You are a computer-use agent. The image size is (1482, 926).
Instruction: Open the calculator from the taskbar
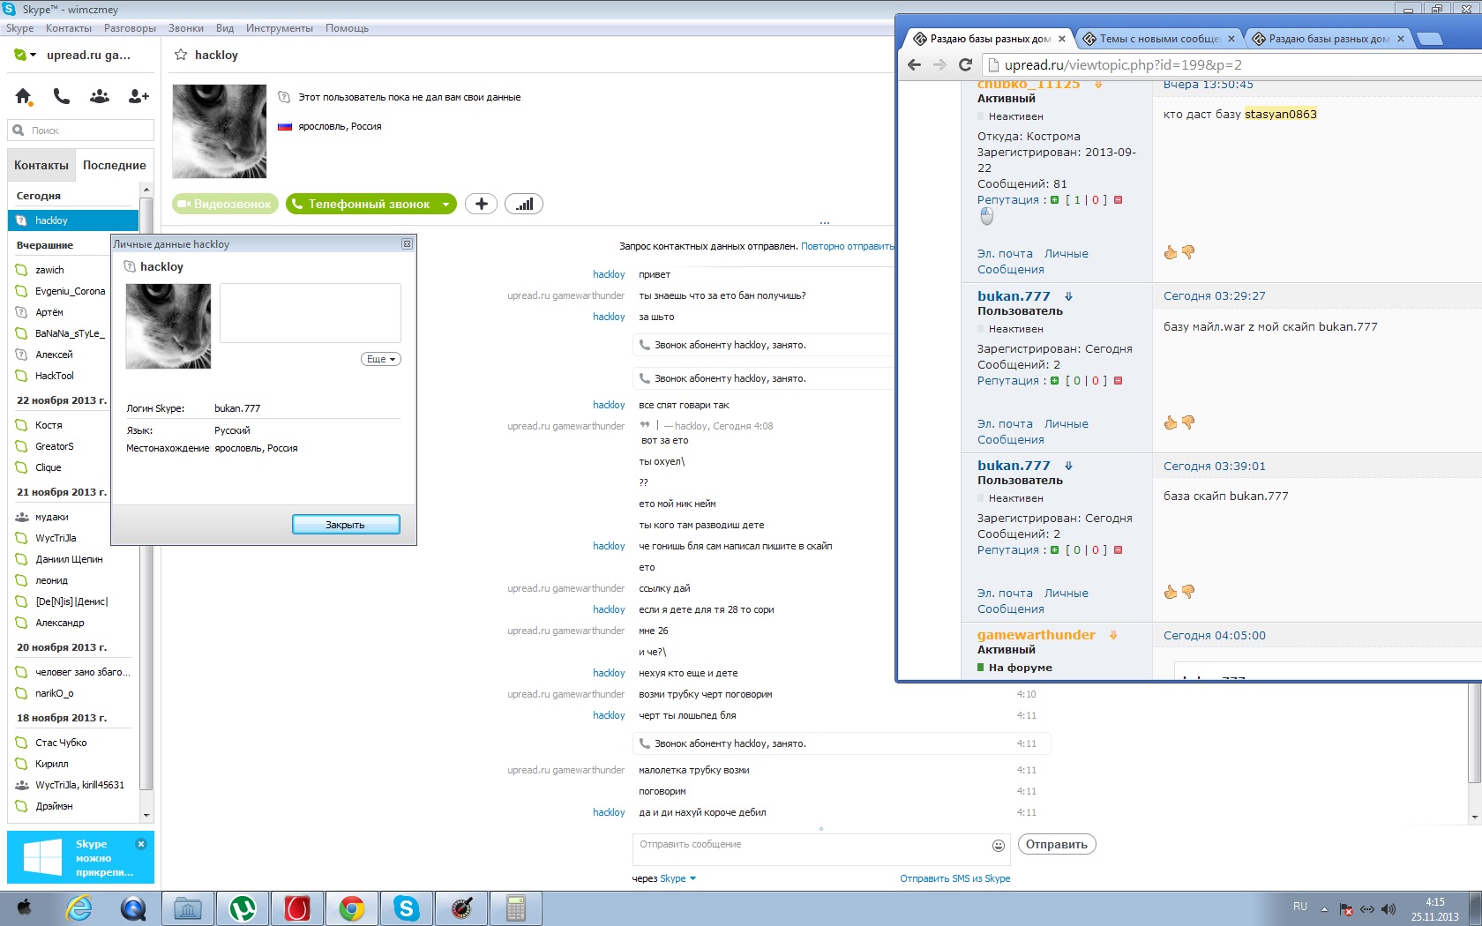pos(516,908)
